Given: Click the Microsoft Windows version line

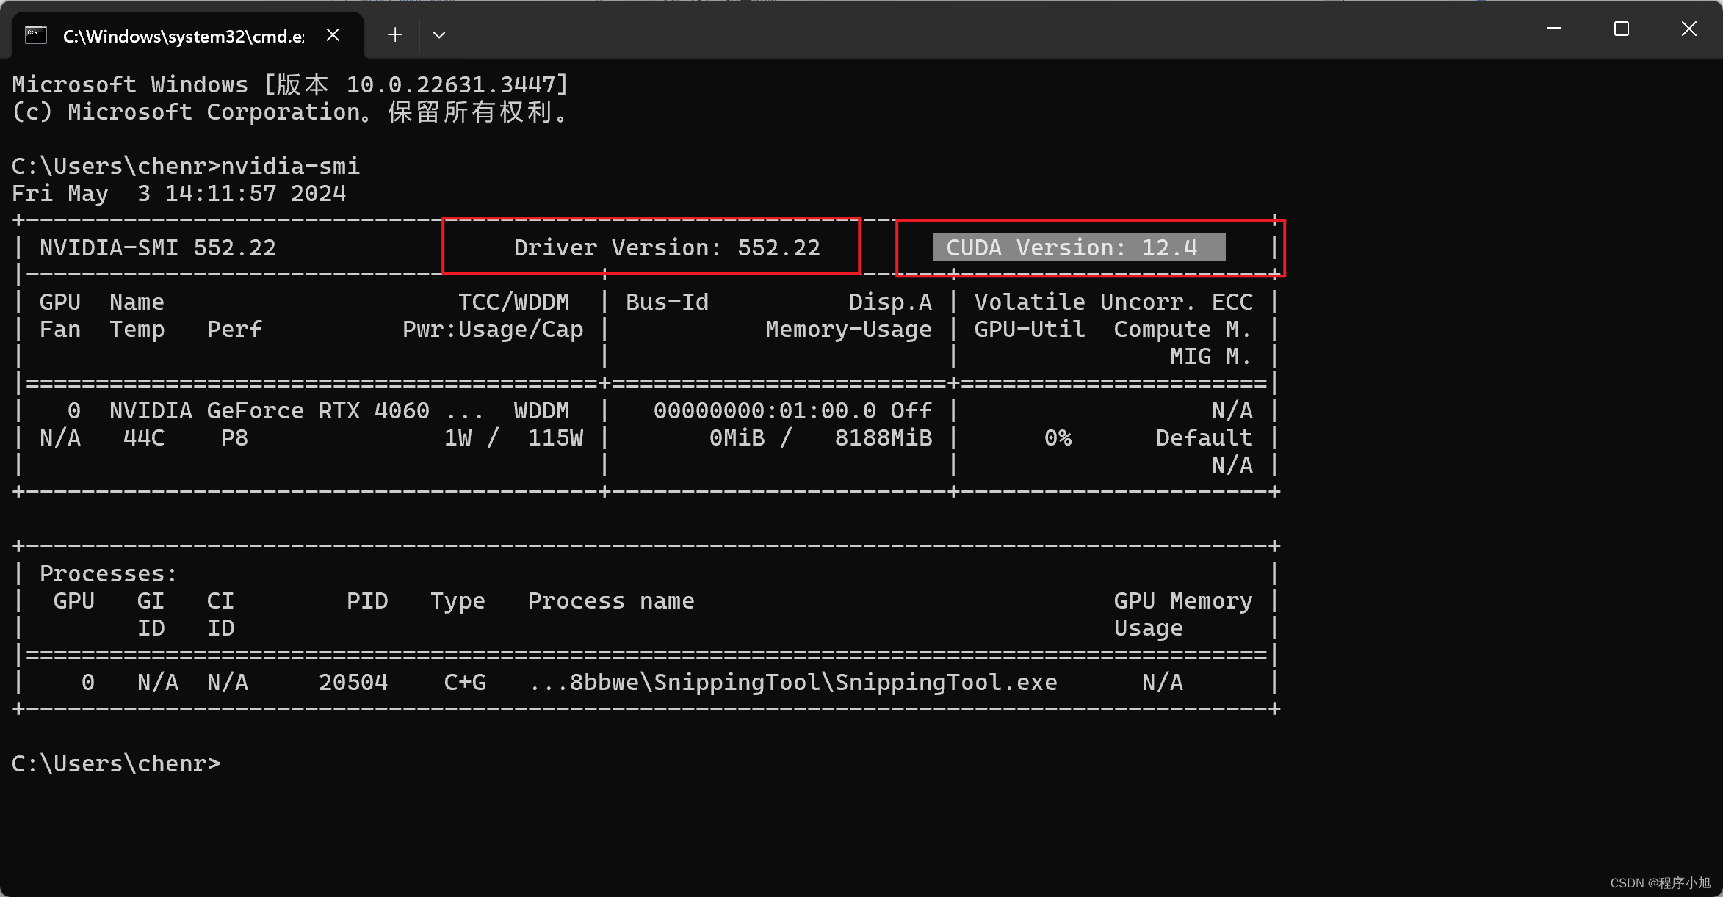Looking at the screenshot, I should (x=290, y=84).
